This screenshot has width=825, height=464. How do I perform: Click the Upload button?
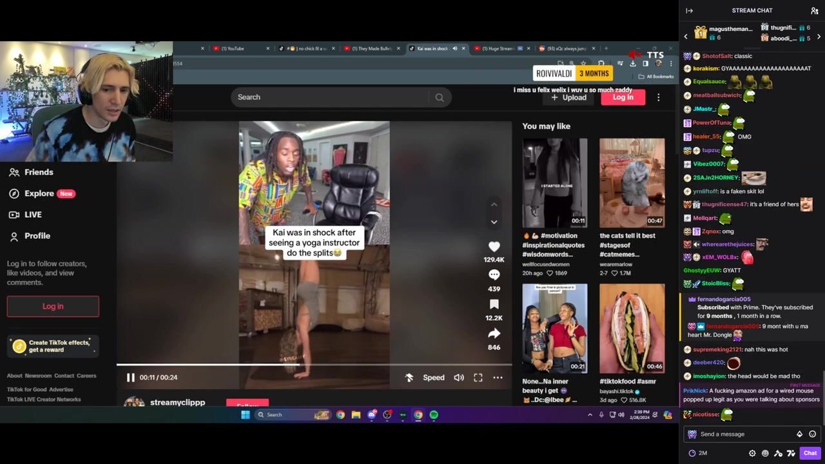point(568,97)
